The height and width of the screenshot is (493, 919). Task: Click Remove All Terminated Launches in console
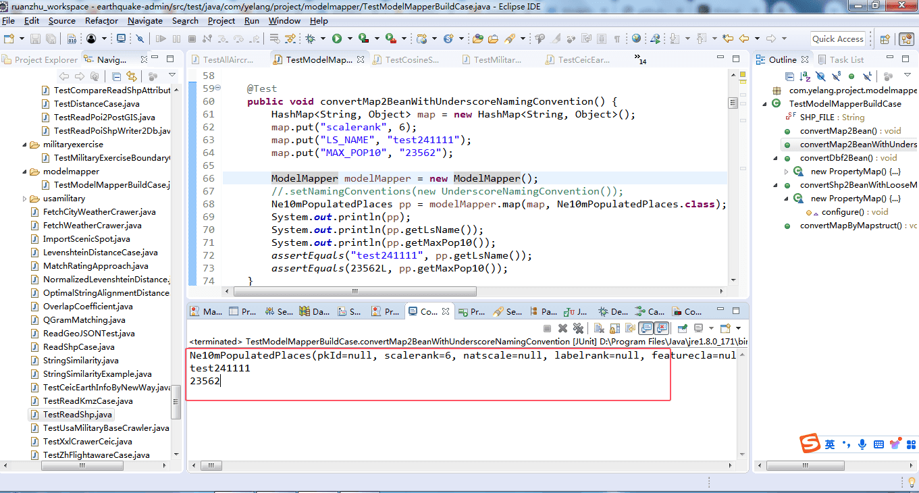tap(578, 328)
